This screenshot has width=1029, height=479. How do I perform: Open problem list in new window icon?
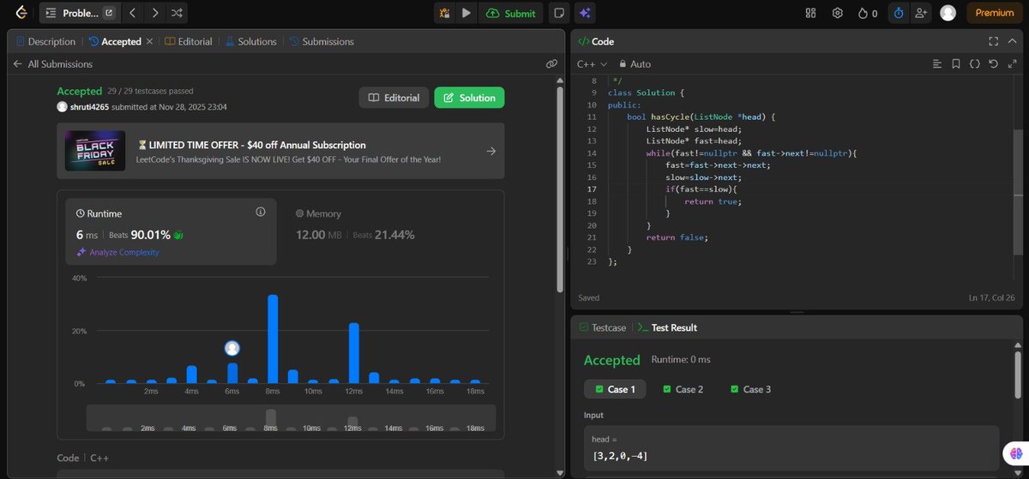pos(109,13)
